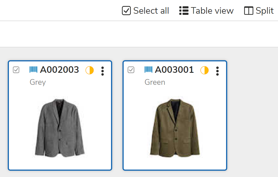
Task: Switch to Table view
Action: click(x=206, y=11)
